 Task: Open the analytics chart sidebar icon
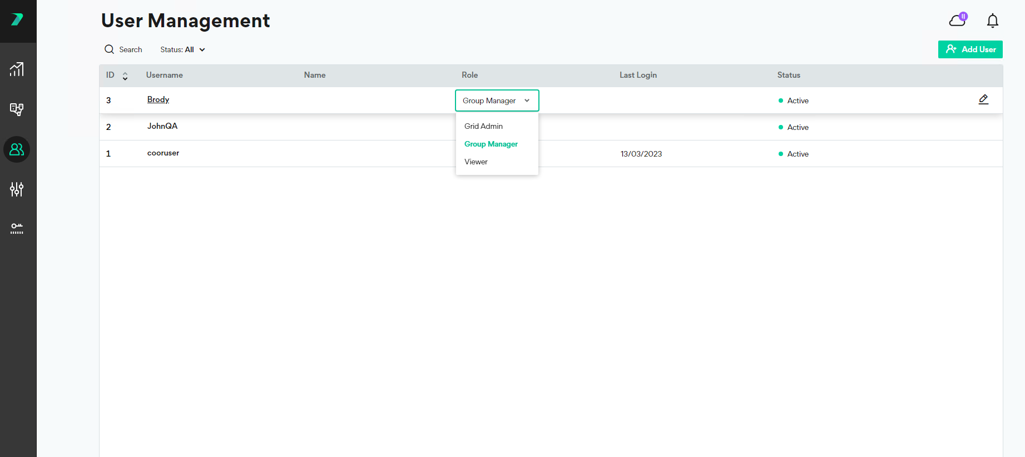click(x=17, y=69)
